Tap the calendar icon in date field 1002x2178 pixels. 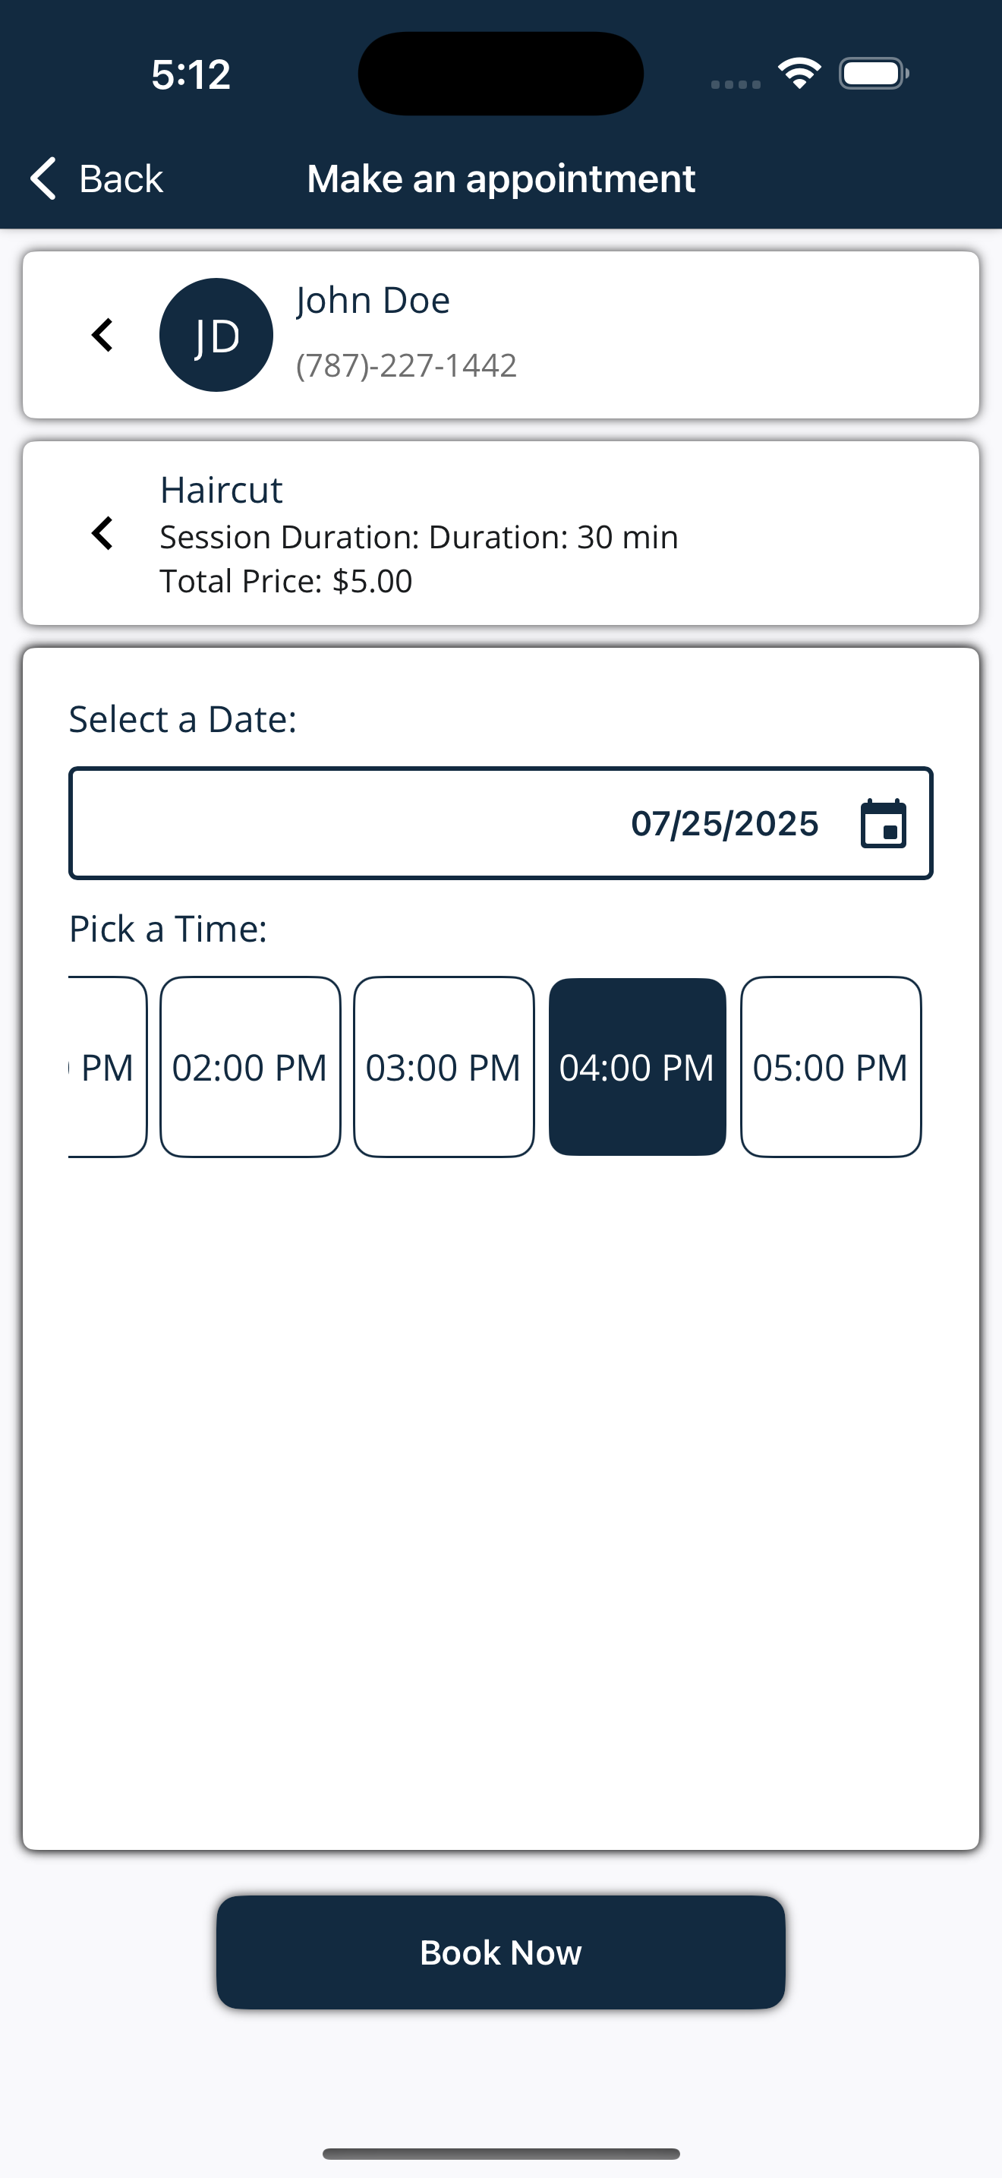pos(883,823)
